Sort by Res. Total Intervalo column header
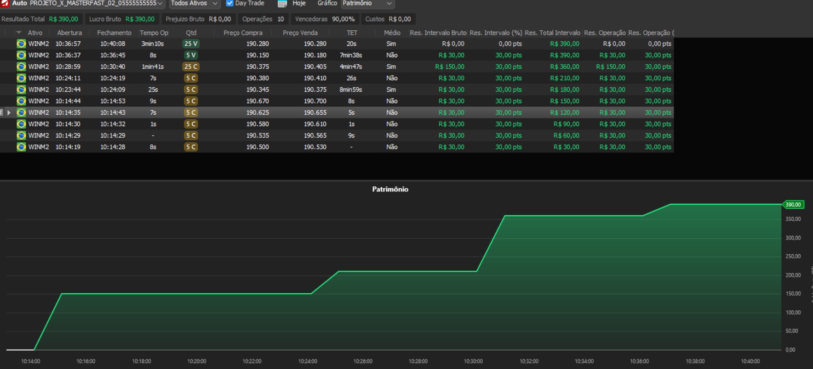This screenshot has height=369, width=813. tap(552, 33)
